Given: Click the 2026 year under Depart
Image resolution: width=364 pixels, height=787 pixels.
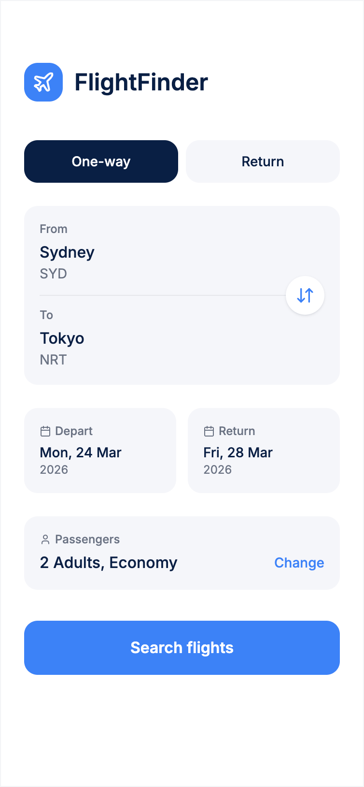Looking at the screenshot, I should [x=54, y=470].
